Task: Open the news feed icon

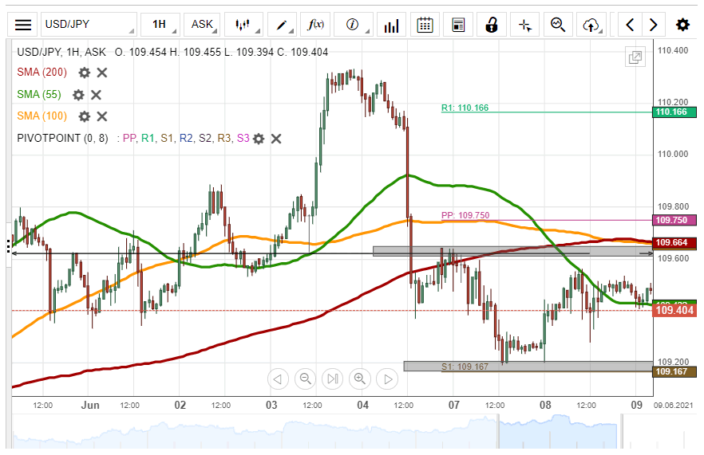Action: [x=458, y=25]
